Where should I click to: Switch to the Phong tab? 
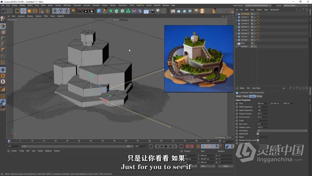pos(259,96)
